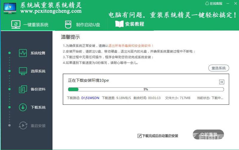The image size is (239, 150).
Task: Click the 选择系统 monitor icon
Action: (x=23, y=71)
